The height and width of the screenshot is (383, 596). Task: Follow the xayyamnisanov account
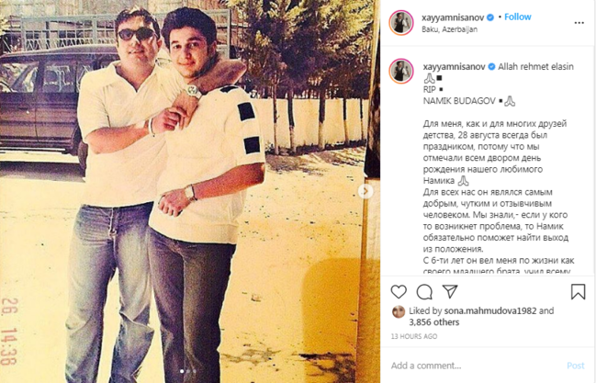(517, 17)
